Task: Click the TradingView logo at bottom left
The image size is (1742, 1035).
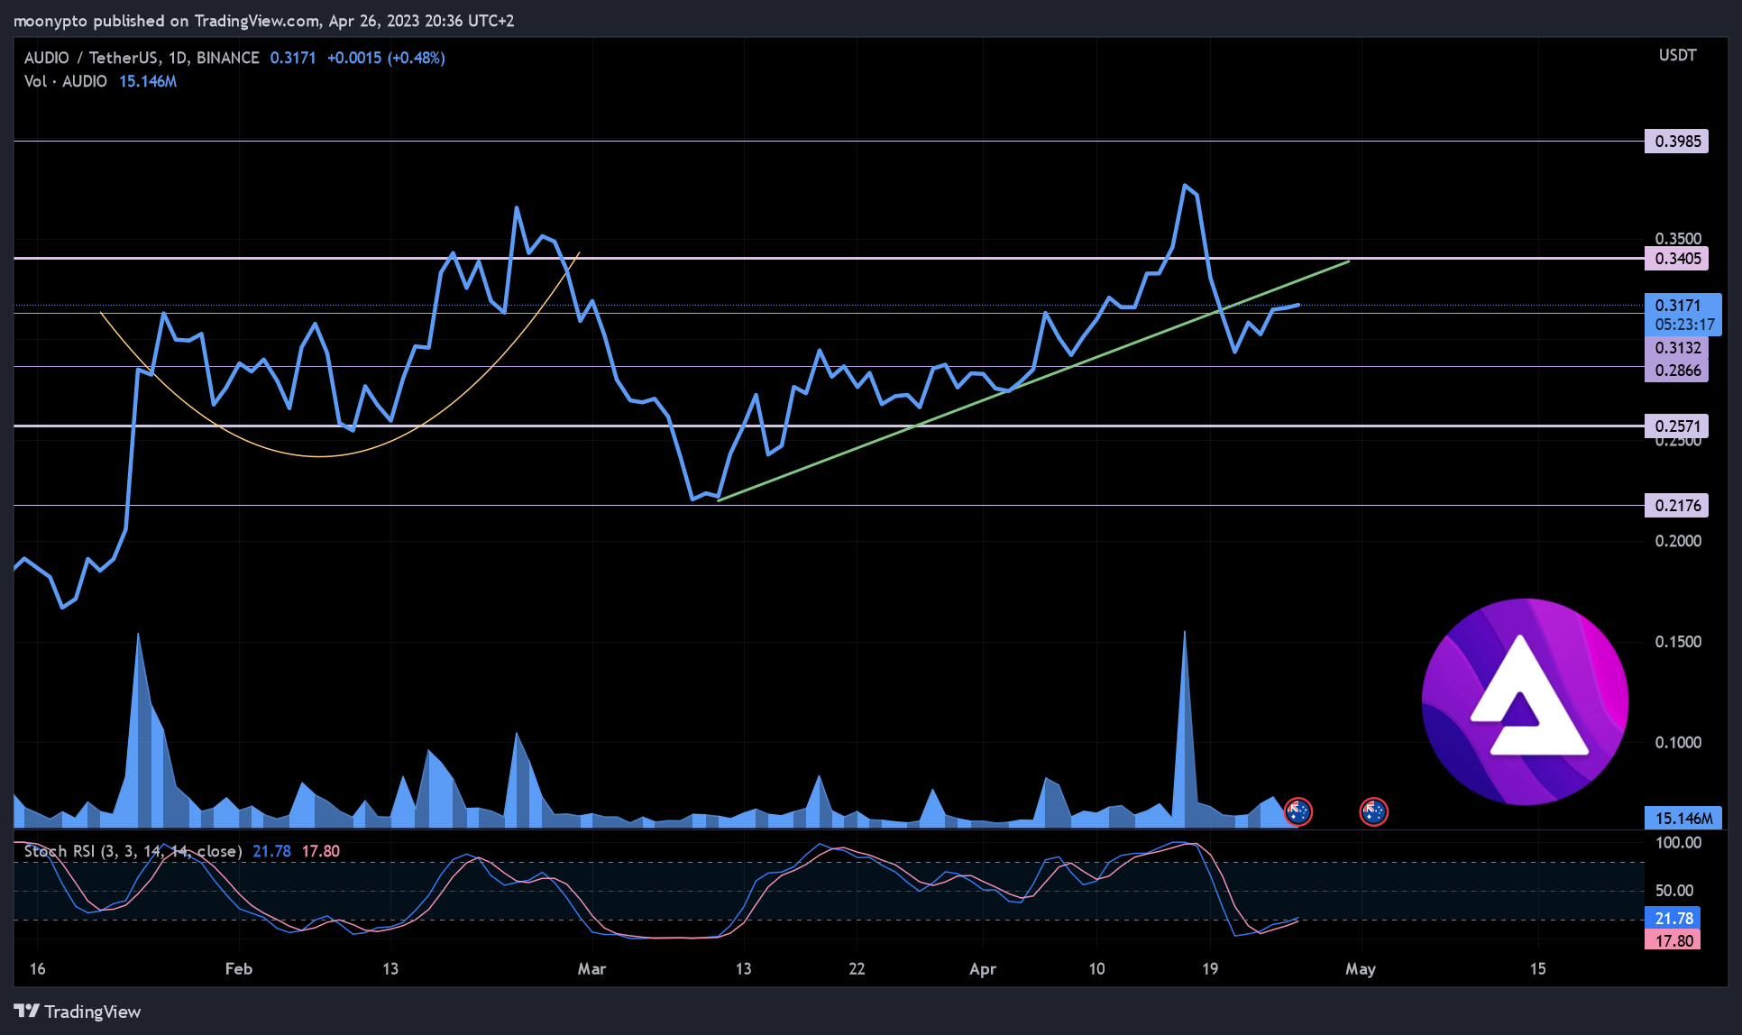Action: [78, 1012]
